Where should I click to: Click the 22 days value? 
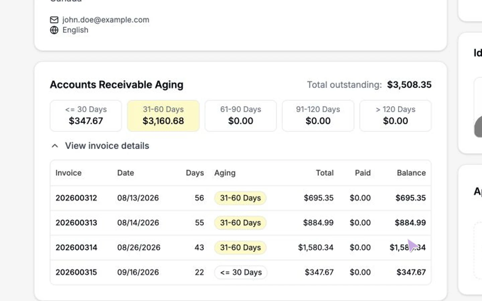tap(199, 272)
